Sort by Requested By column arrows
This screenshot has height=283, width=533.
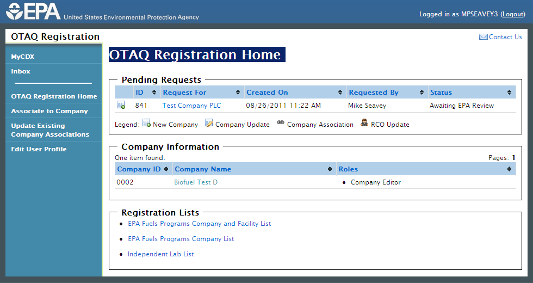pos(422,92)
